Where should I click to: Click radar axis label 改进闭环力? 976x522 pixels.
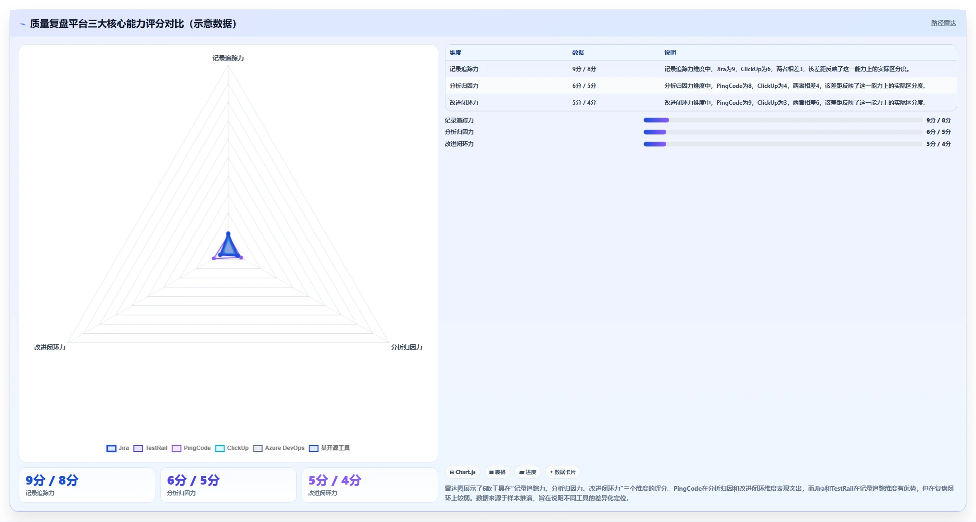[x=50, y=347]
